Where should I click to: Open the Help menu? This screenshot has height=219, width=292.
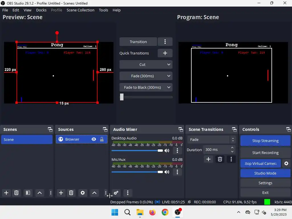117,10
